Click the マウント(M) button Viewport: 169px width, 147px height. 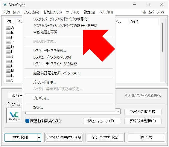(20, 137)
